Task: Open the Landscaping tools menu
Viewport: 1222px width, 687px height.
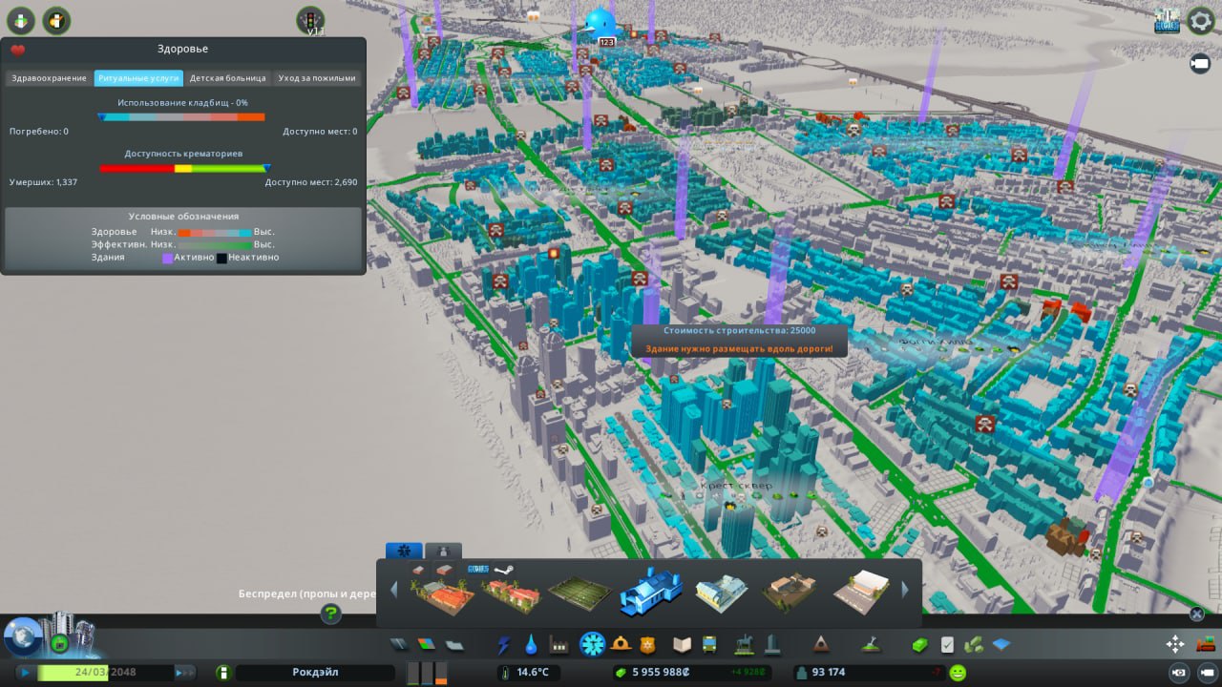Action: click(869, 645)
